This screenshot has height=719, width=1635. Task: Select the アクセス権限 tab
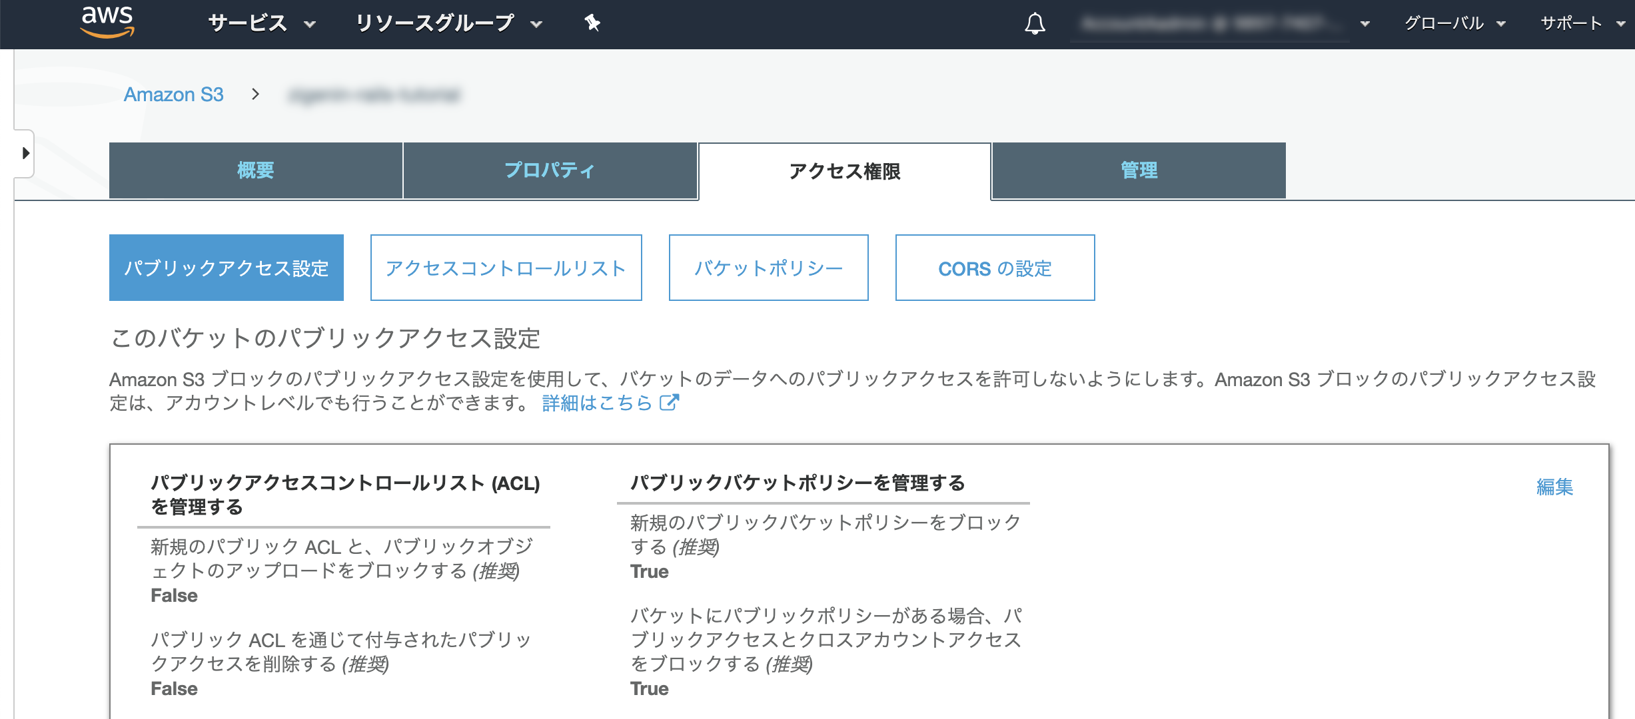coord(843,170)
